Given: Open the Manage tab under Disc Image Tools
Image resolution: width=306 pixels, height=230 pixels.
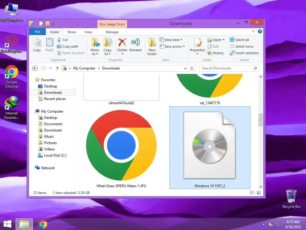Looking at the screenshot, I should click(112, 32).
